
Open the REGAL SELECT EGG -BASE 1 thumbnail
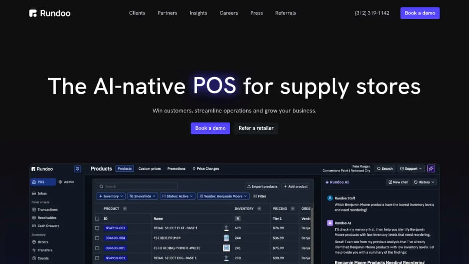point(226,258)
